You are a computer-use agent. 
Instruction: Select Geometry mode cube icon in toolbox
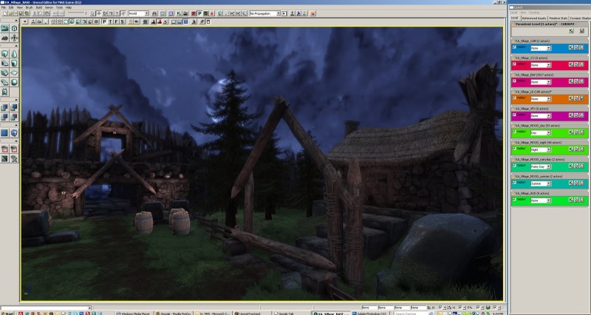point(14,28)
